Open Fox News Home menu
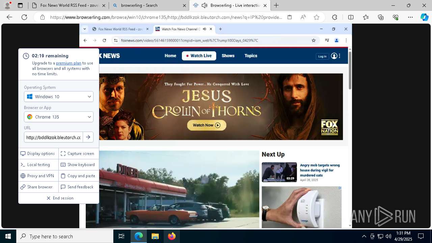This screenshot has width=432, height=243. point(170,56)
